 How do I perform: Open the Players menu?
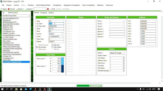[x=9, y=5]
